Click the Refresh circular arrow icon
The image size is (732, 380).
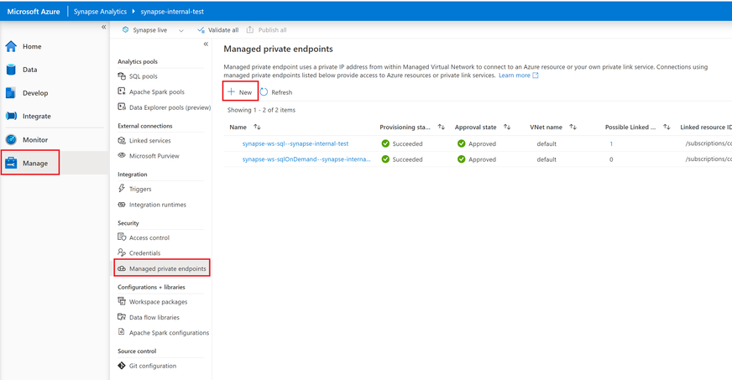264,91
